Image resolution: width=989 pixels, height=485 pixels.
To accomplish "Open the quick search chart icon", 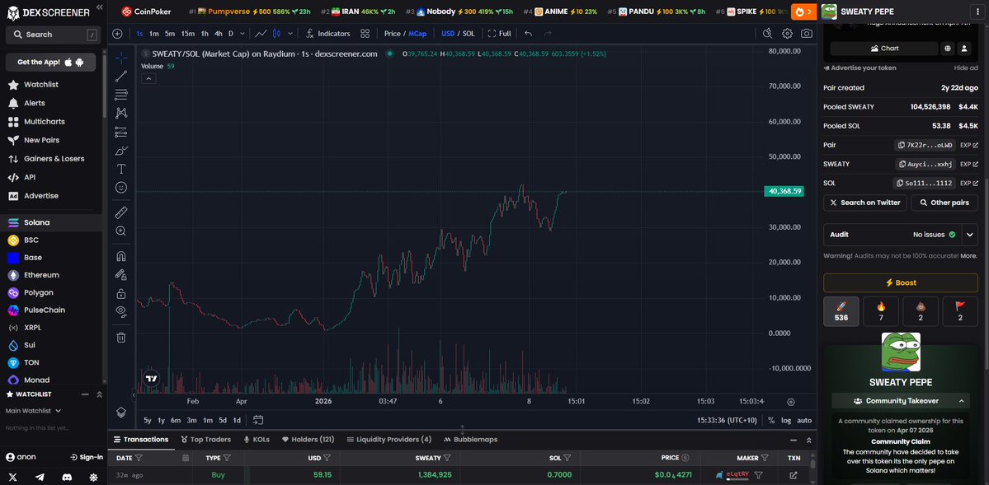I will [x=768, y=34].
